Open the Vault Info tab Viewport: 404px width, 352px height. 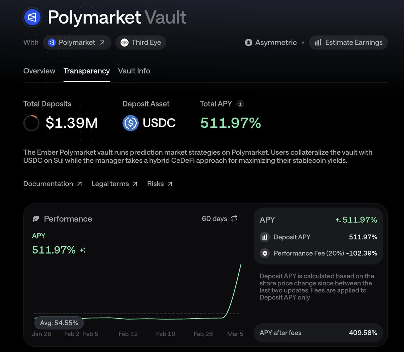[x=134, y=71]
